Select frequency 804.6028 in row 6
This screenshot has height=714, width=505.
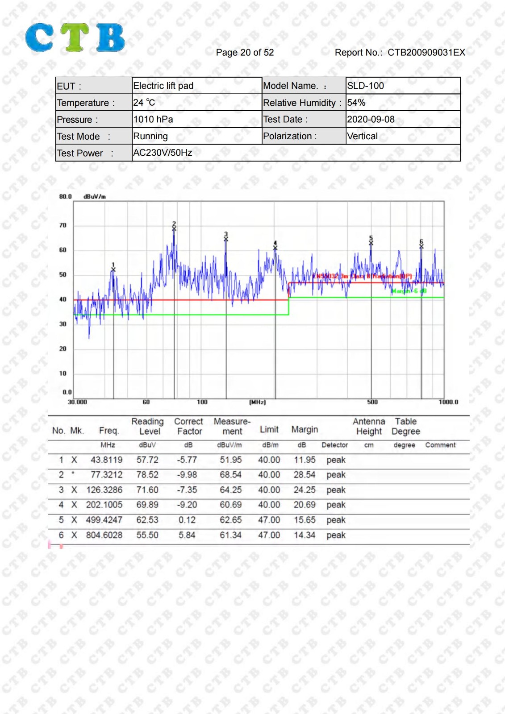[104, 535]
